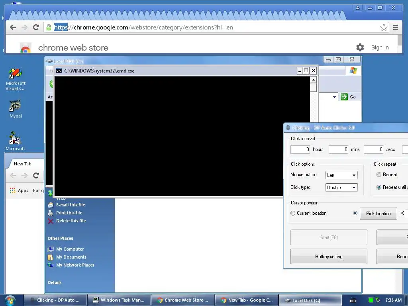Screen dimensions: 408x306
Task: Go forward in Chrome Web Store window
Action: click(24, 27)
